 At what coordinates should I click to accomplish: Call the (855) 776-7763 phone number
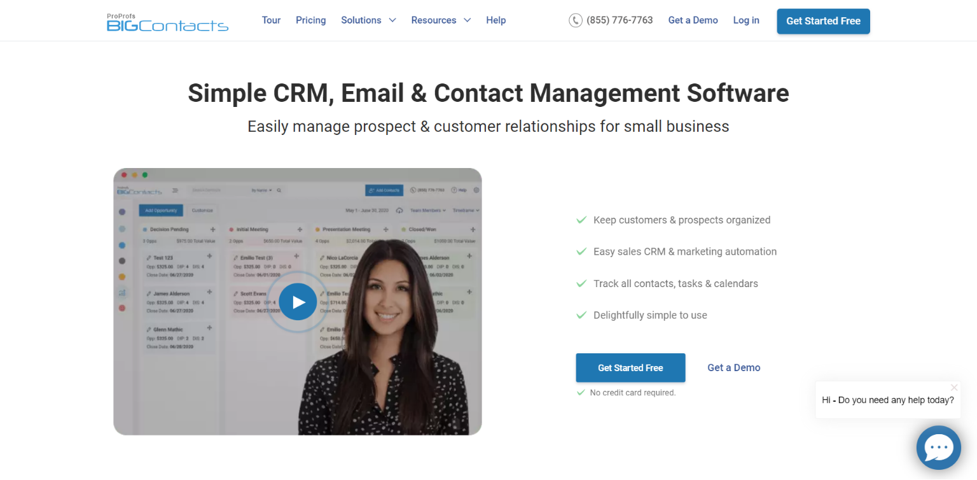coord(620,20)
